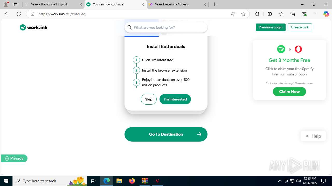The width and height of the screenshot is (332, 186).
Task: Open Privacy settings button
Action: pos(14,158)
